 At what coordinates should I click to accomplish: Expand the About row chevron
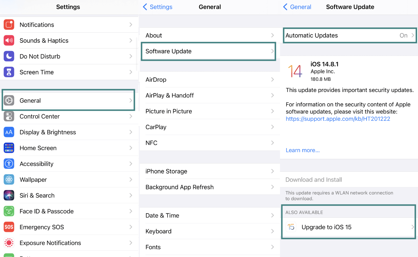pos(272,35)
